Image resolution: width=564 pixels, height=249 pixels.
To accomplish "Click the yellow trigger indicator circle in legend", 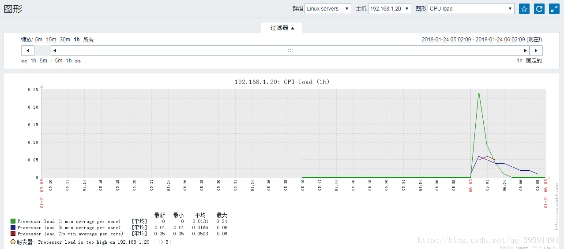I will click(x=13, y=242).
